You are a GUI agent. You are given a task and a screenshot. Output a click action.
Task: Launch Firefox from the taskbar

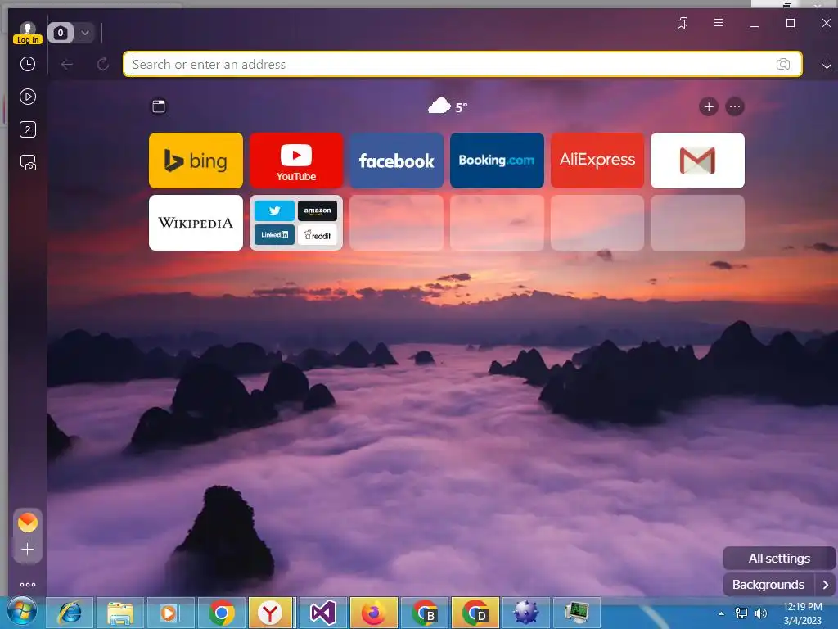(x=373, y=613)
